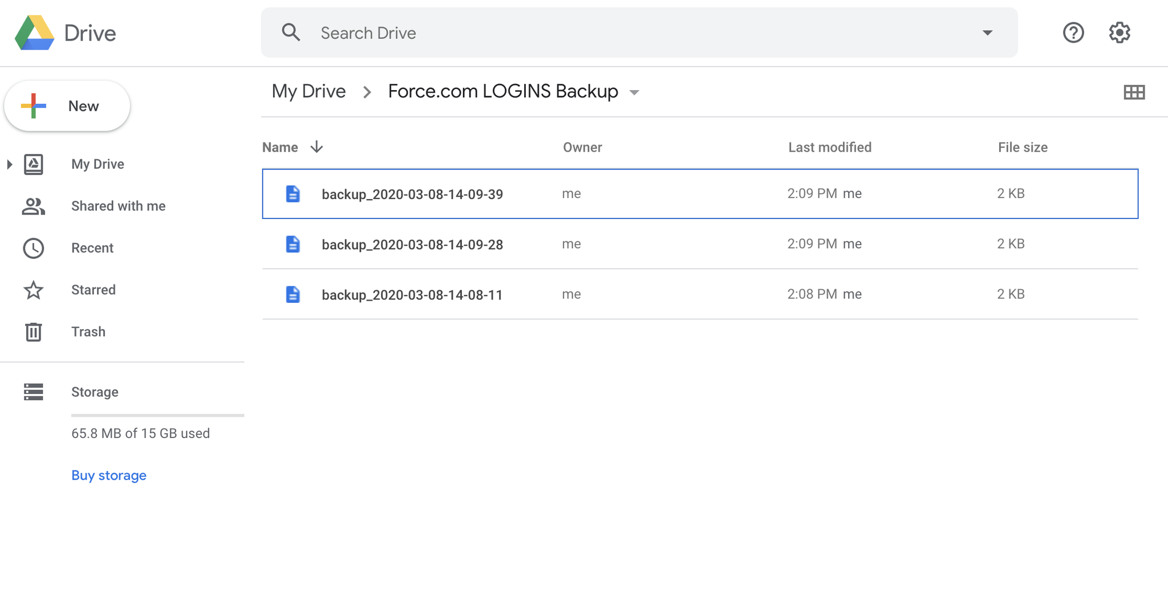The height and width of the screenshot is (613, 1168).
Task: Click 2:08 PM modified time cell
Action: [812, 294]
